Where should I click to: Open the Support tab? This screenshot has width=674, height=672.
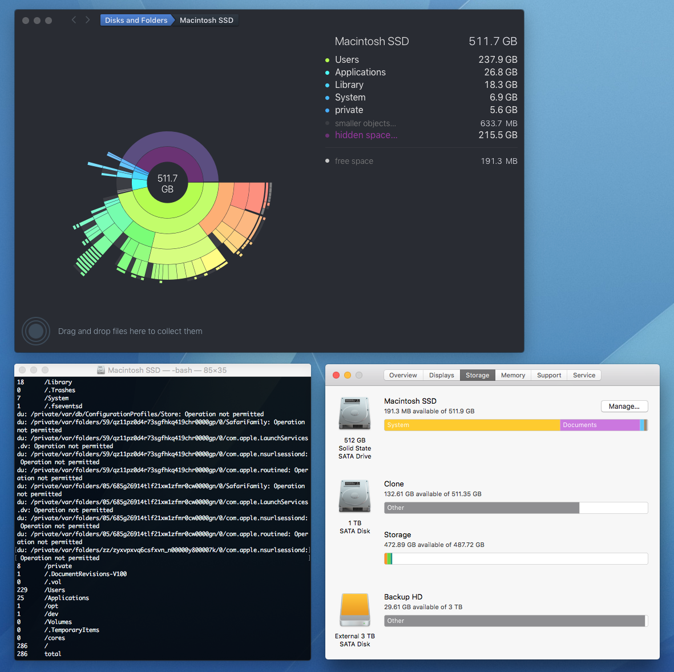(x=549, y=375)
